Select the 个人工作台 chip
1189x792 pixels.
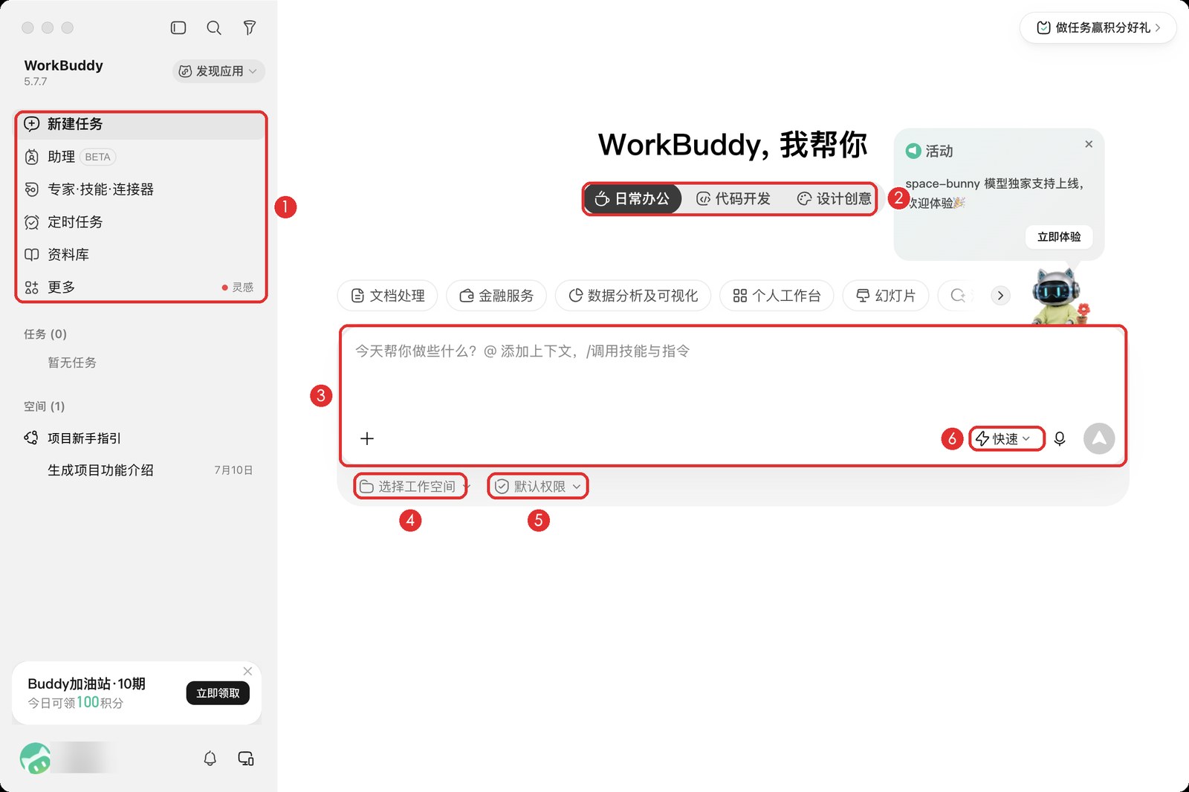(777, 296)
